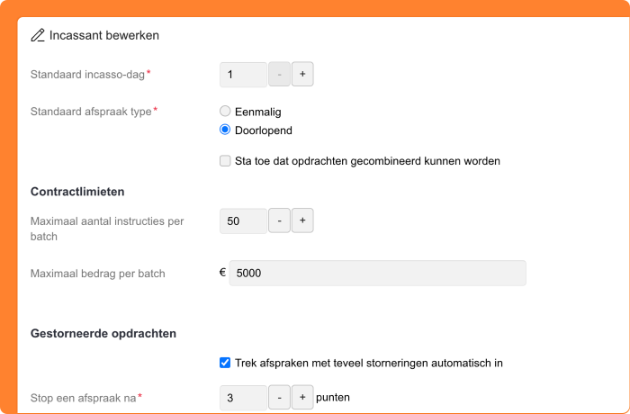
Task: Increase maximaal aantal instructies per batch
Action: click(302, 220)
